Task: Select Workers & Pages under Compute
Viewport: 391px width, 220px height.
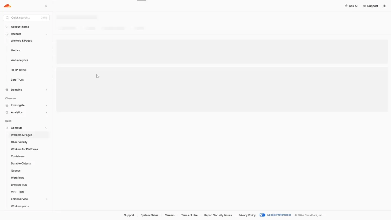Action: tap(29, 135)
